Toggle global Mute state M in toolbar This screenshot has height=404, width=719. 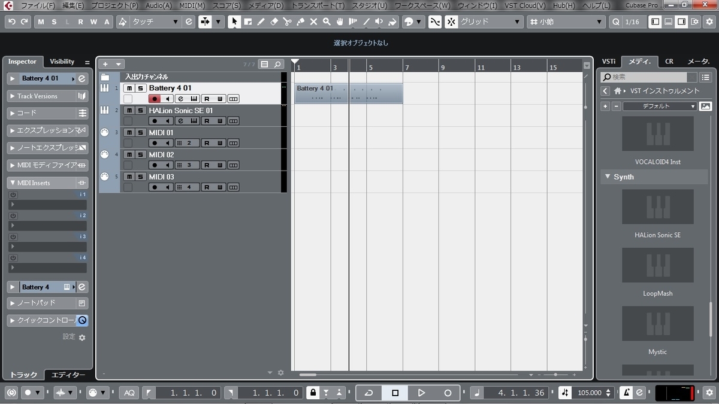(41, 22)
